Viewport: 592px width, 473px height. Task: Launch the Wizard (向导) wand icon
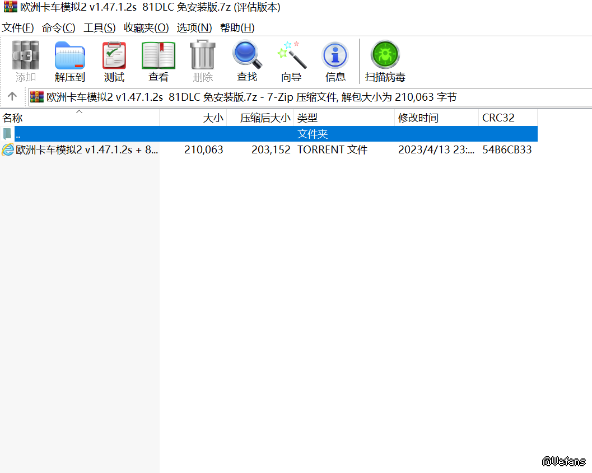(x=291, y=57)
